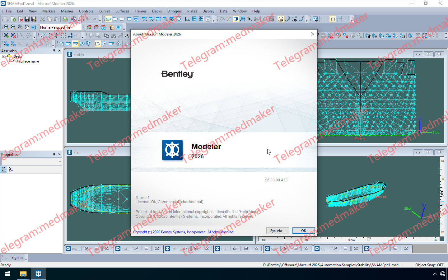Select the surface name tree item
This screenshot has width=448, height=280.
pos(29,61)
